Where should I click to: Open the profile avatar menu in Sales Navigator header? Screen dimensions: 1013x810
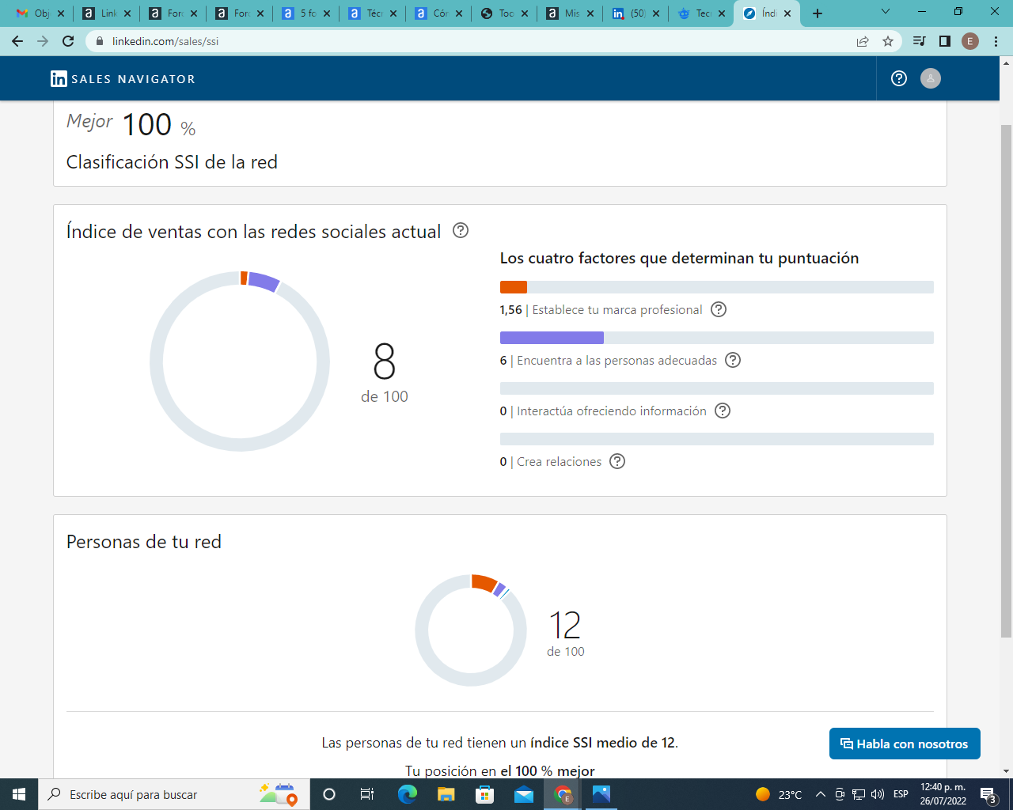(931, 78)
